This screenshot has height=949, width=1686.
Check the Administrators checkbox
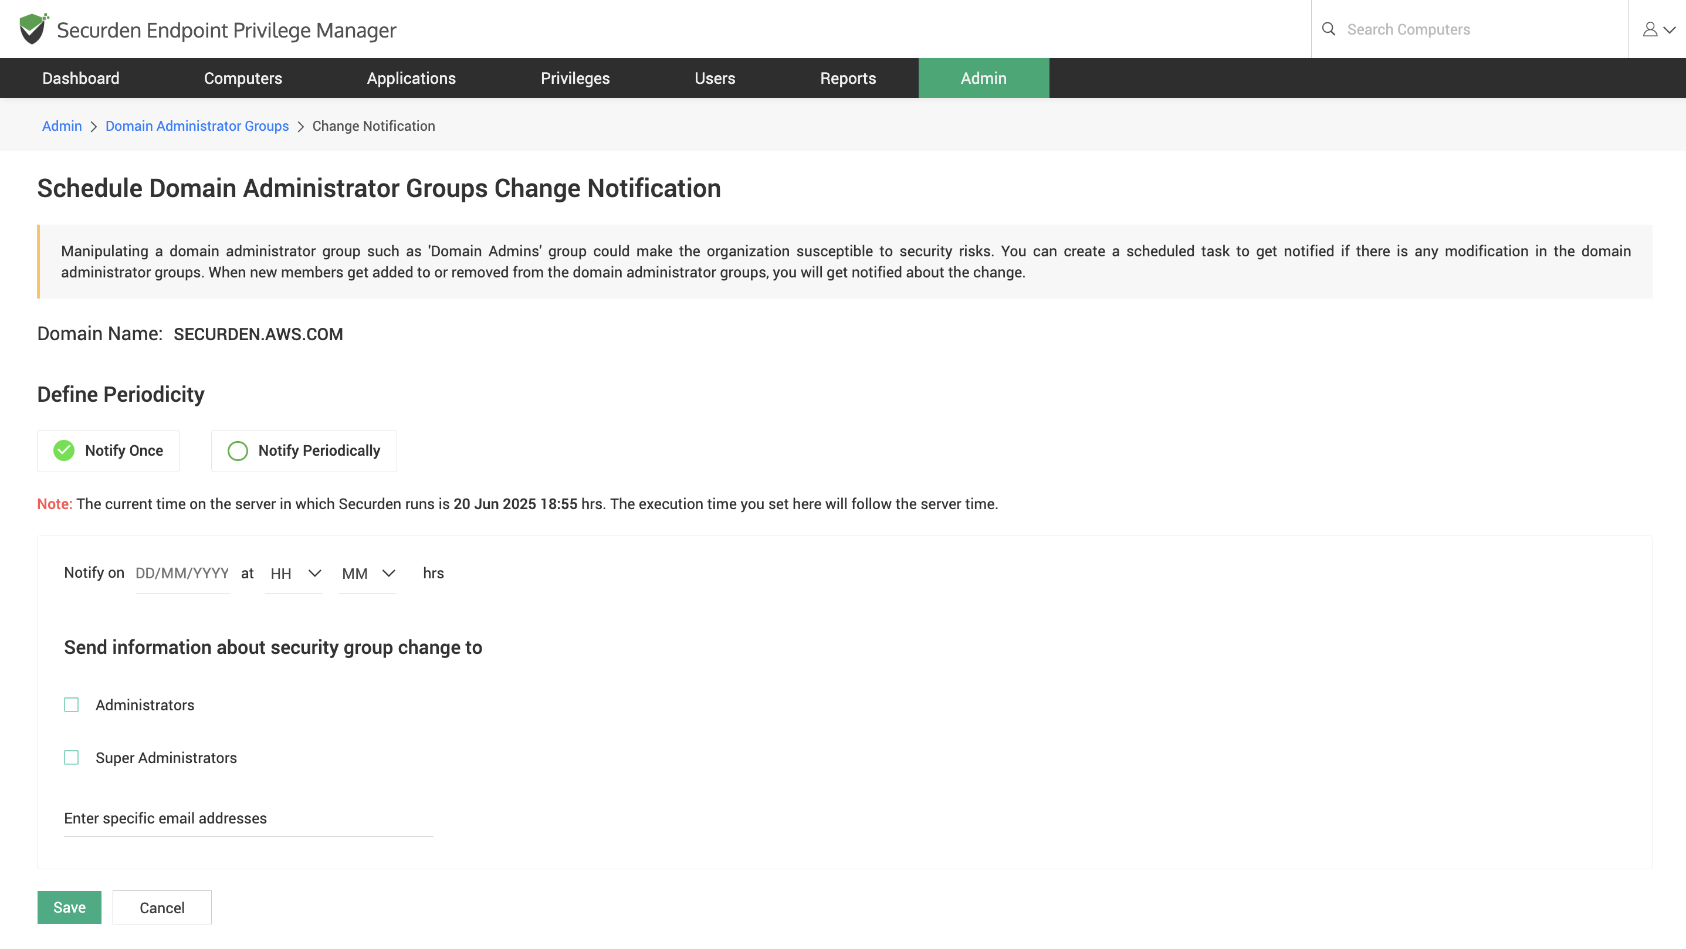click(72, 705)
